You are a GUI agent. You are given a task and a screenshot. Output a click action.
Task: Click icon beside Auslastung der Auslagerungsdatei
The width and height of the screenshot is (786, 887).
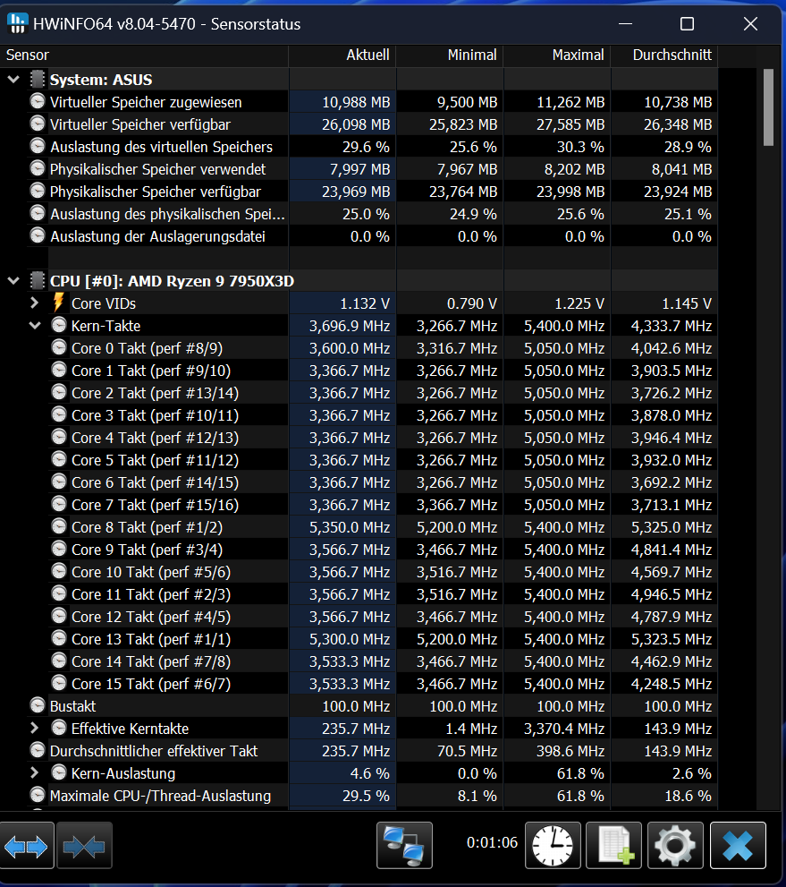38,235
